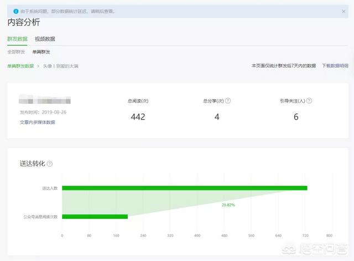Click the 头像 | 别墅的太满 breadcrumb item
354x261 pixels.
pos(61,66)
